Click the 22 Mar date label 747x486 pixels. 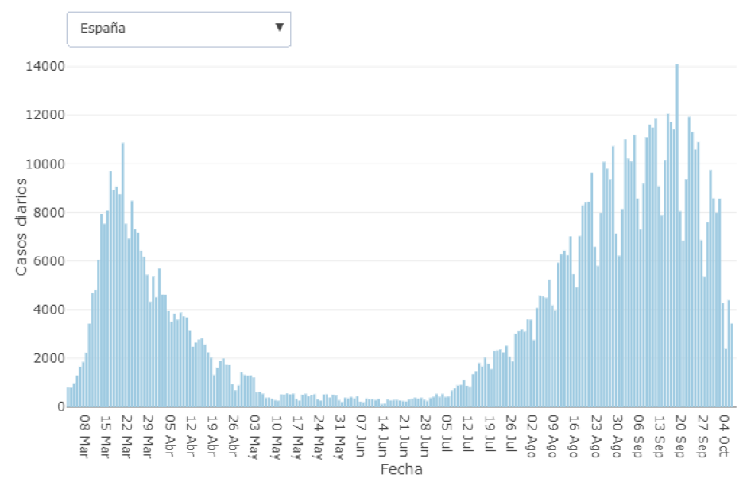[x=126, y=434]
